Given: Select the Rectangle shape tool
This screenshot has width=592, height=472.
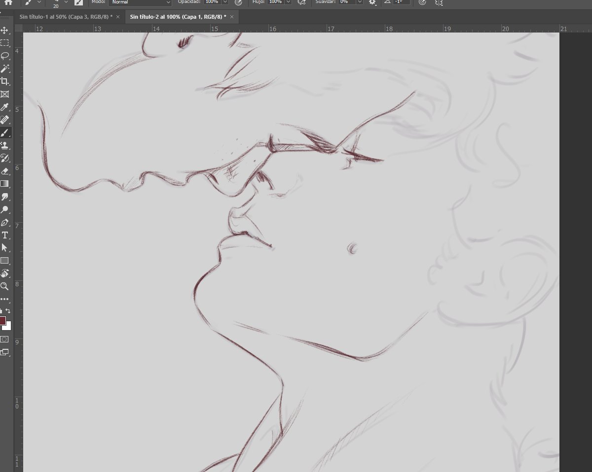Looking at the screenshot, I should [x=5, y=261].
